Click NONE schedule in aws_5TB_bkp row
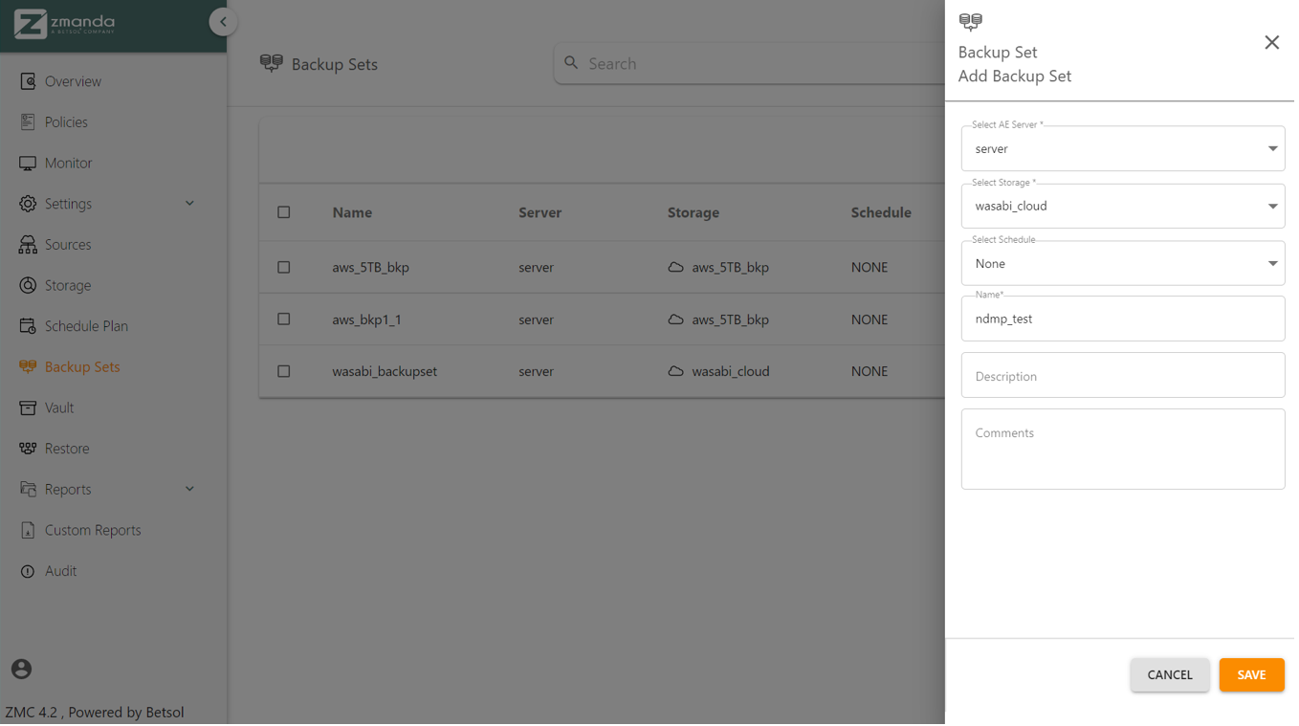1299x726 pixels. (x=872, y=268)
